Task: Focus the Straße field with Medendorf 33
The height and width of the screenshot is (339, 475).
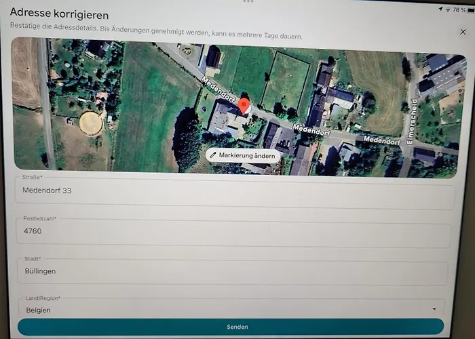Action: coord(235,192)
